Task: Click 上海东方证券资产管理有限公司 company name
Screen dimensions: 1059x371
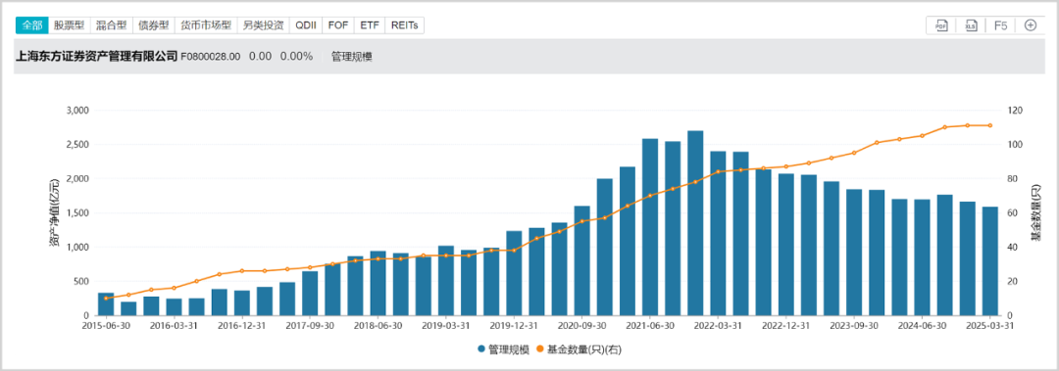Action: coord(96,57)
